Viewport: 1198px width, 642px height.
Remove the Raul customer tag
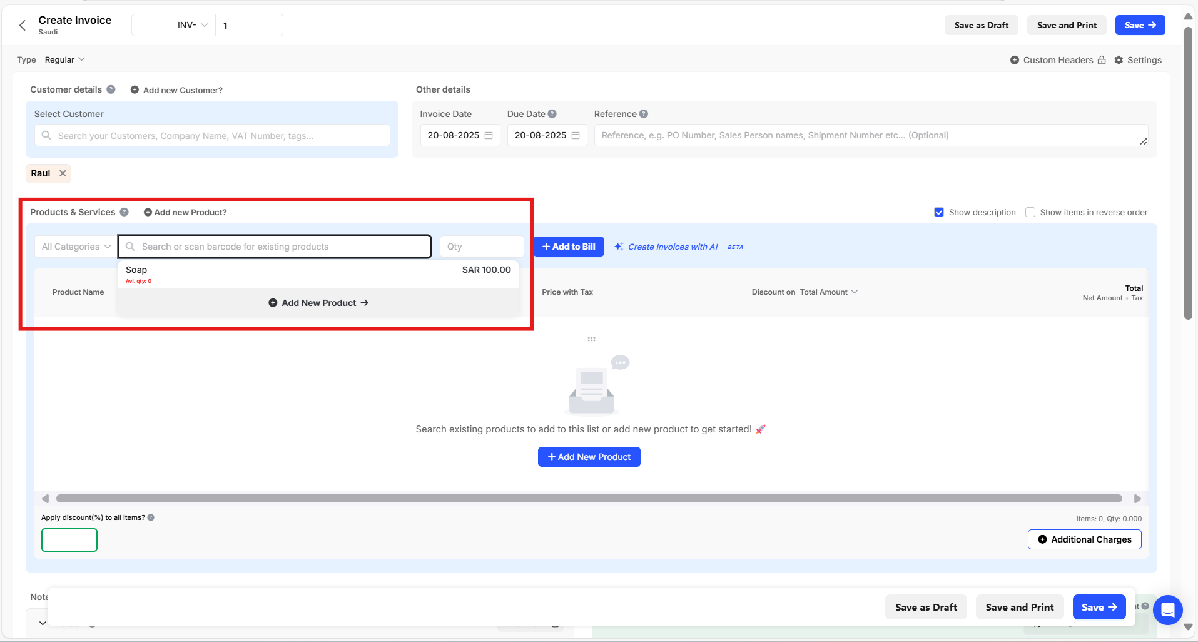[x=63, y=173]
